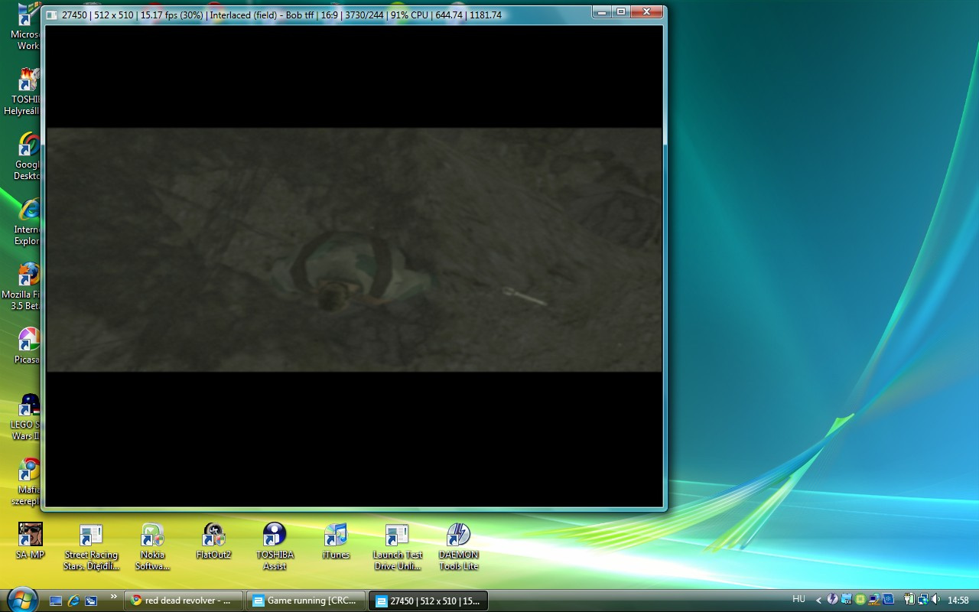Open Internet Explorer desktop shortcut

(x=27, y=222)
